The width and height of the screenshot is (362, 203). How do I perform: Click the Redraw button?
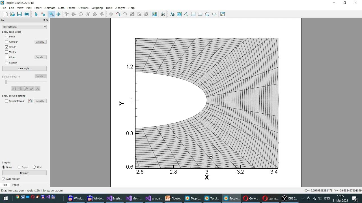24,173
